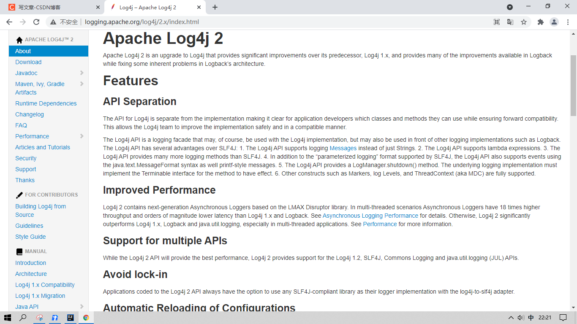Reload the page with the refresh icon
Viewport: 577px width, 324px height.
tap(37, 22)
